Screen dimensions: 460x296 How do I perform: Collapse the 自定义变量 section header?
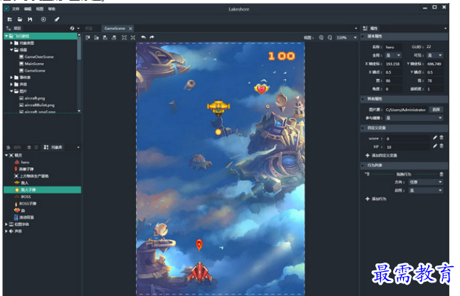[x=405, y=128]
